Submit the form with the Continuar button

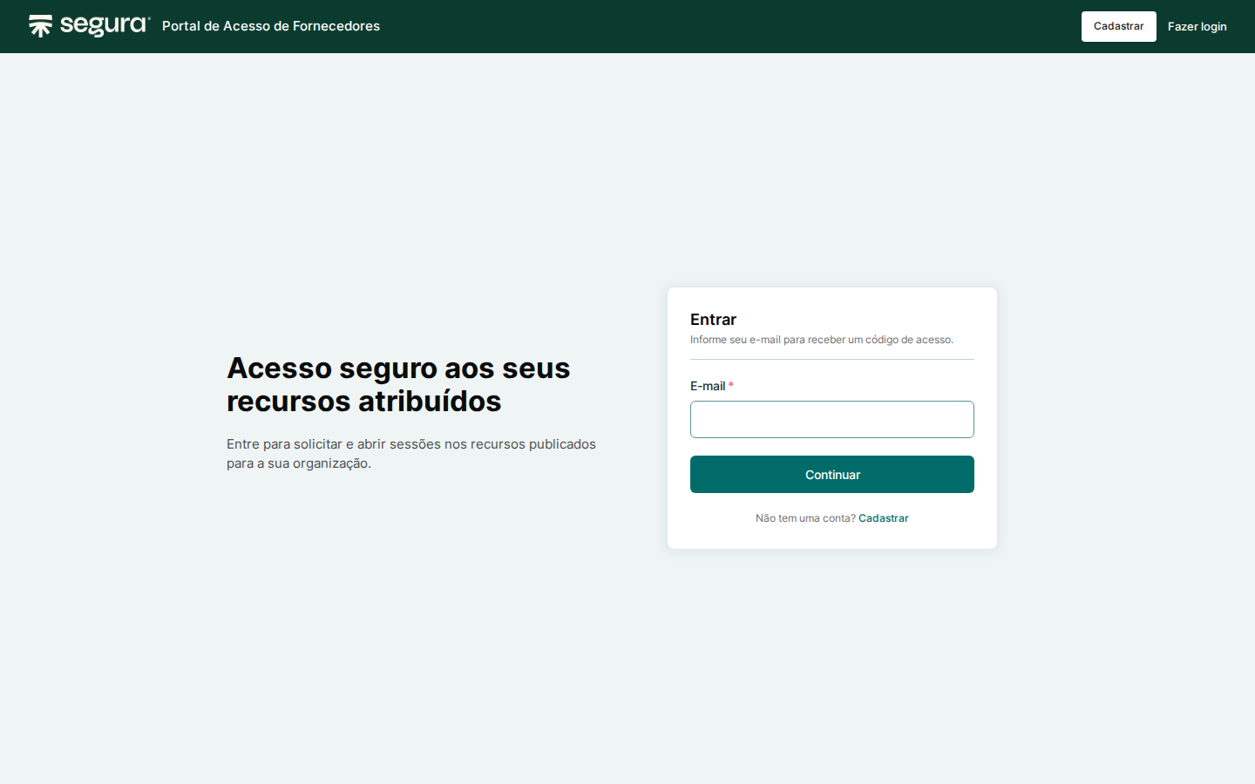click(x=832, y=475)
